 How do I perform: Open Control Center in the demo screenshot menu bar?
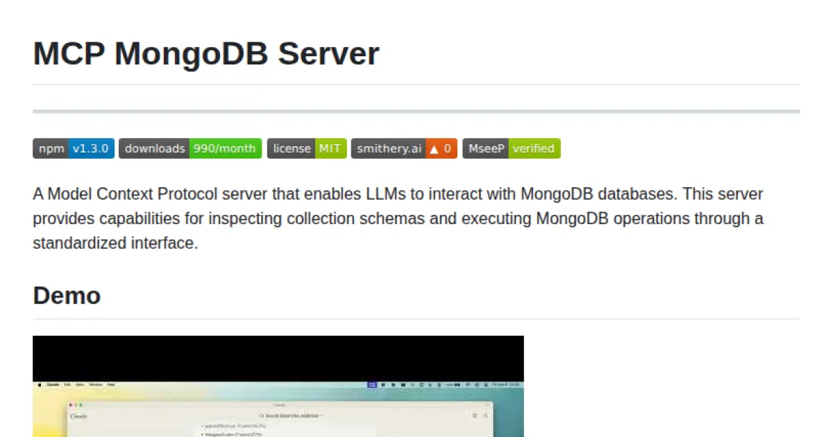pos(476,384)
